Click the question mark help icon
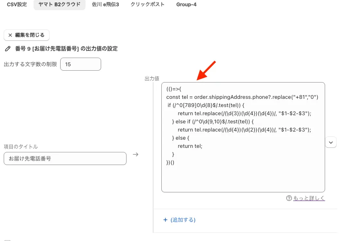Screen dimensions: 355x241 (289, 198)
